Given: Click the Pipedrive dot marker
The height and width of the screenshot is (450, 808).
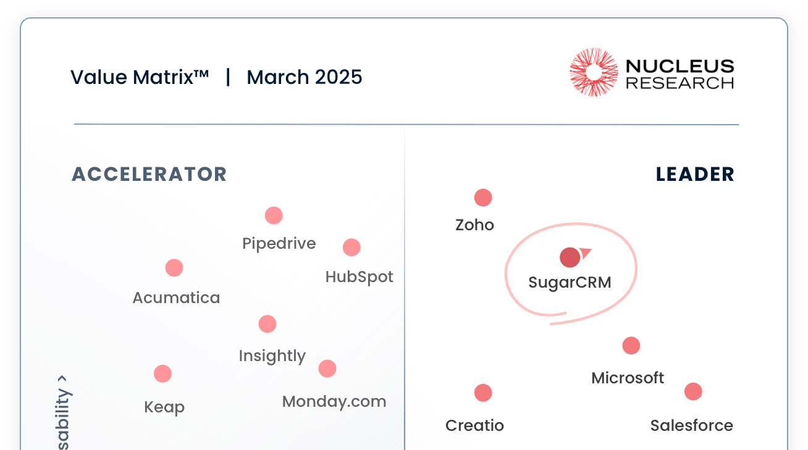Looking at the screenshot, I should tap(274, 215).
